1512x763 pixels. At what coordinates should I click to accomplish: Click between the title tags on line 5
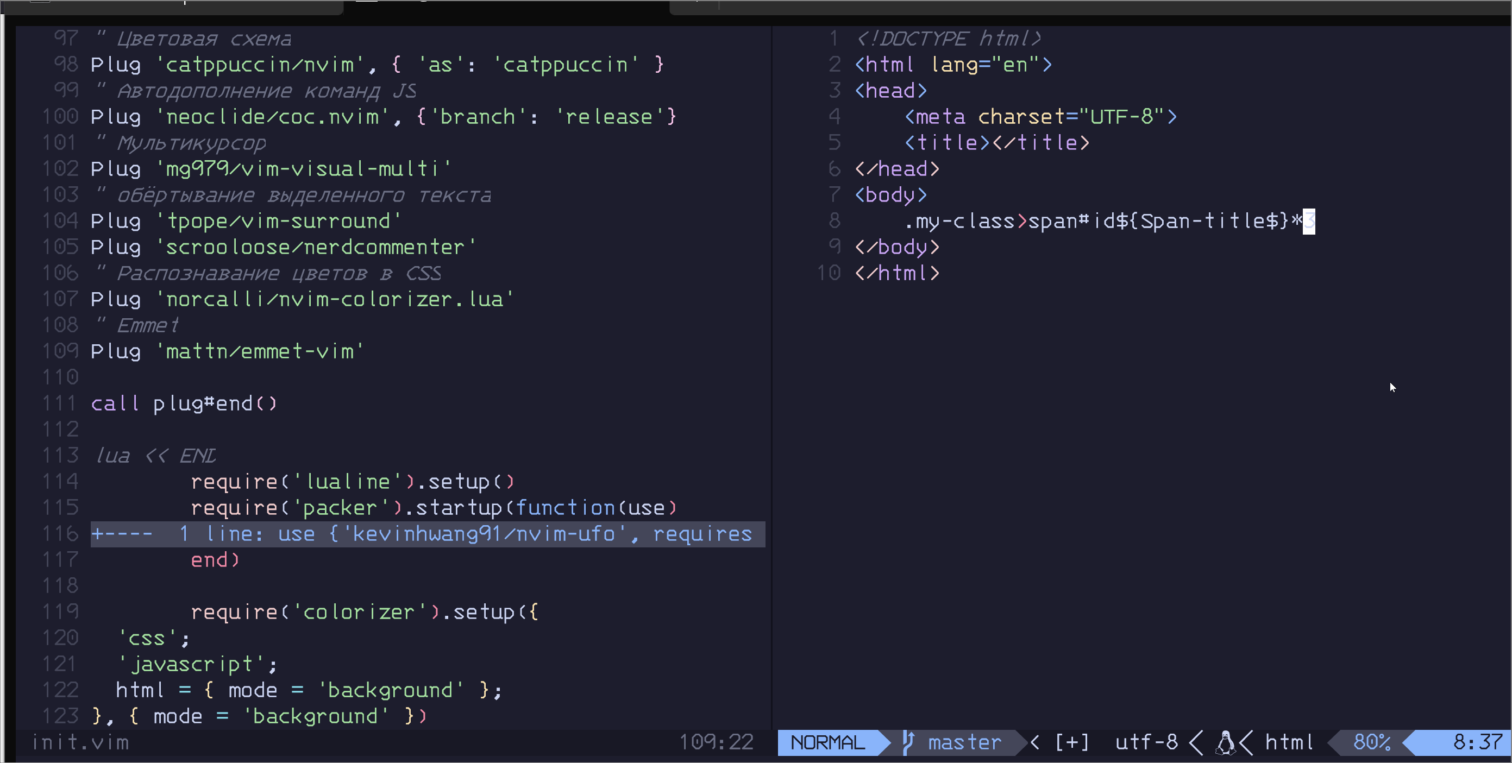tap(992, 143)
